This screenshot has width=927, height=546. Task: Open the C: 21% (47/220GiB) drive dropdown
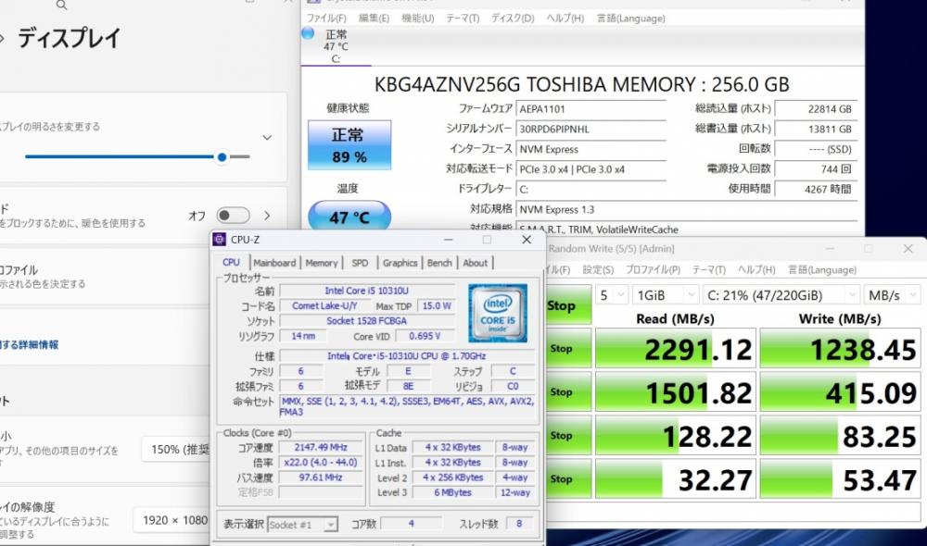click(781, 294)
